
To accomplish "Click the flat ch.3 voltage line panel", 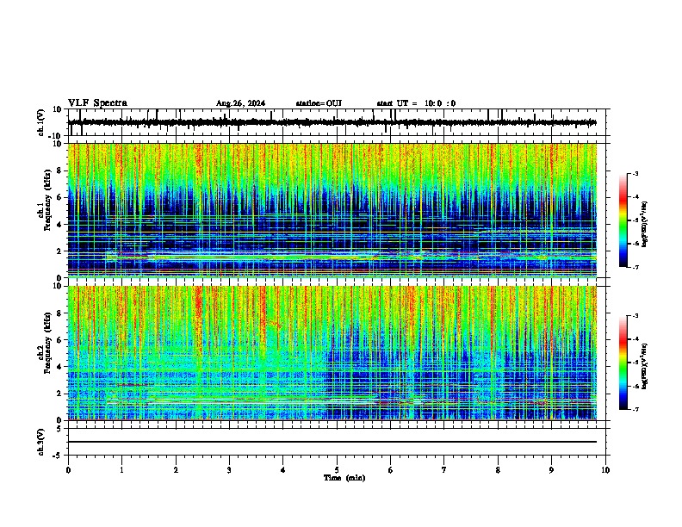I will pos(338,442).
